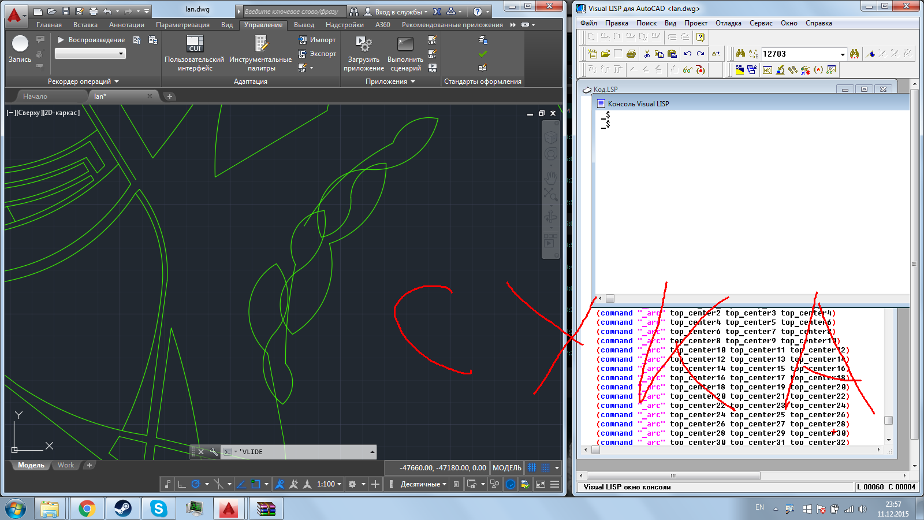The width and height of the screenshot is (924, 520).
Task: Expand the Рекордер операций panel
Action: [x=83, y=81]
